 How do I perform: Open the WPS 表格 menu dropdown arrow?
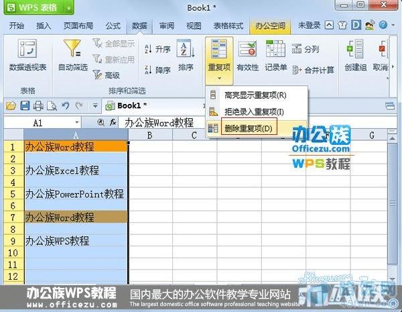click(69, 8)
